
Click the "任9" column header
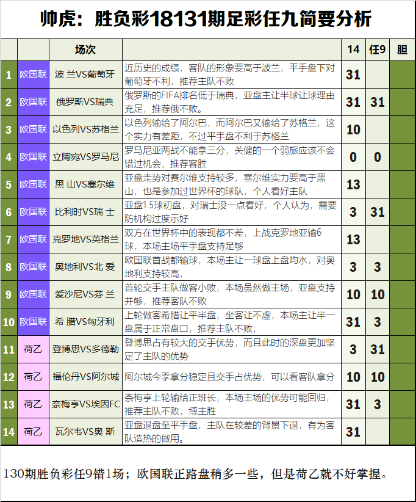tap(378, 49)
